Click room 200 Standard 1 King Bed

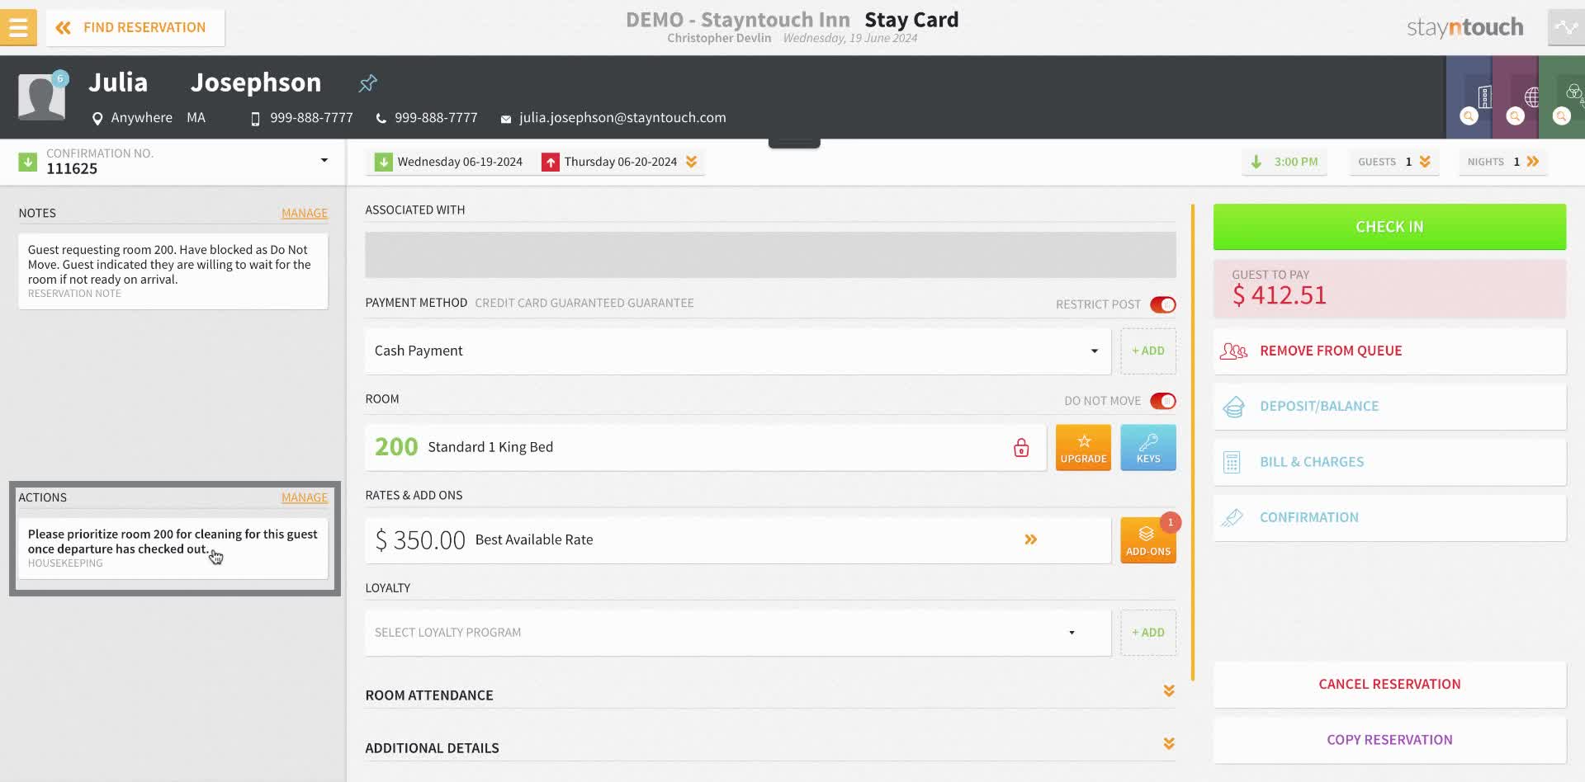point(706,447)
